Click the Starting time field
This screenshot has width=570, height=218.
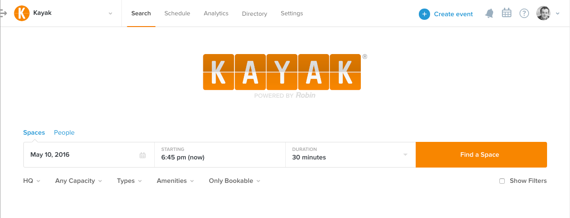[220, 154]
